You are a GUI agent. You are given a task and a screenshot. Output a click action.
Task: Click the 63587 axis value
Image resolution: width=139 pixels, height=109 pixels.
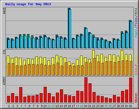(4, 81)
